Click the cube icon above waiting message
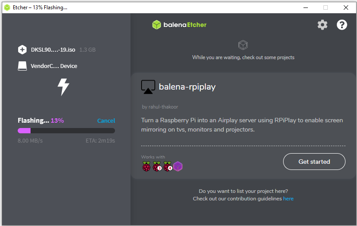 [243, 45]
